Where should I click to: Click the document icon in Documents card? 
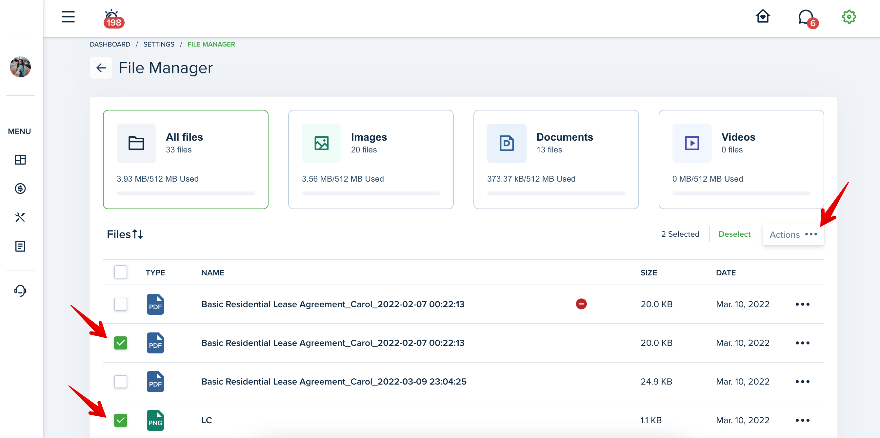507,143
